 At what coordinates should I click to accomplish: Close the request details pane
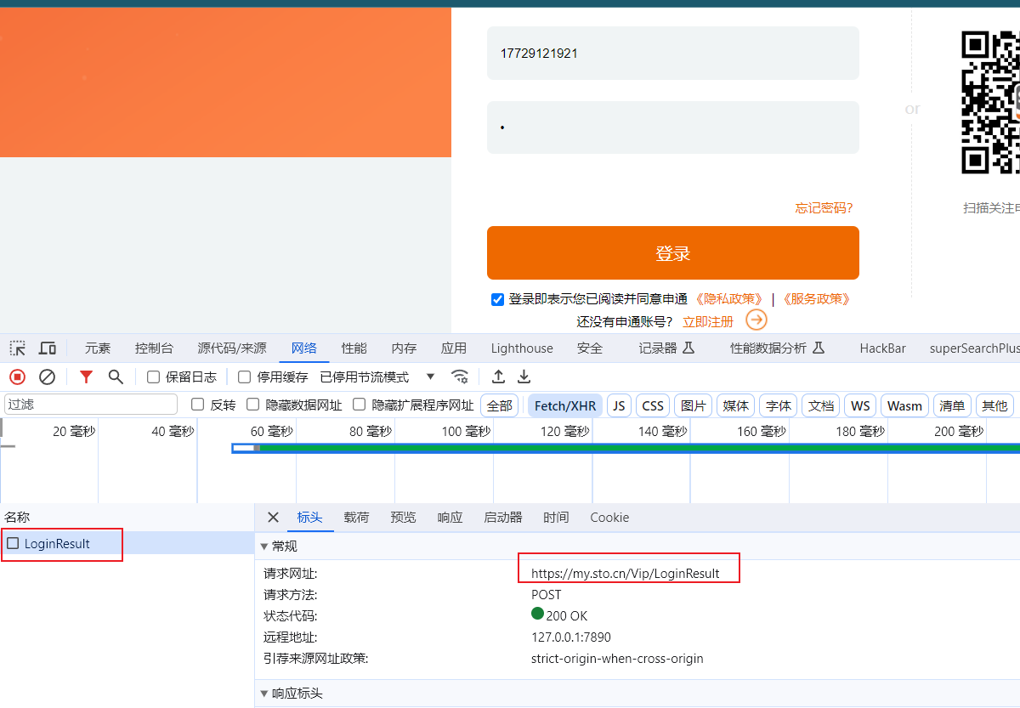pyautogui.click(x=273, y=517)
